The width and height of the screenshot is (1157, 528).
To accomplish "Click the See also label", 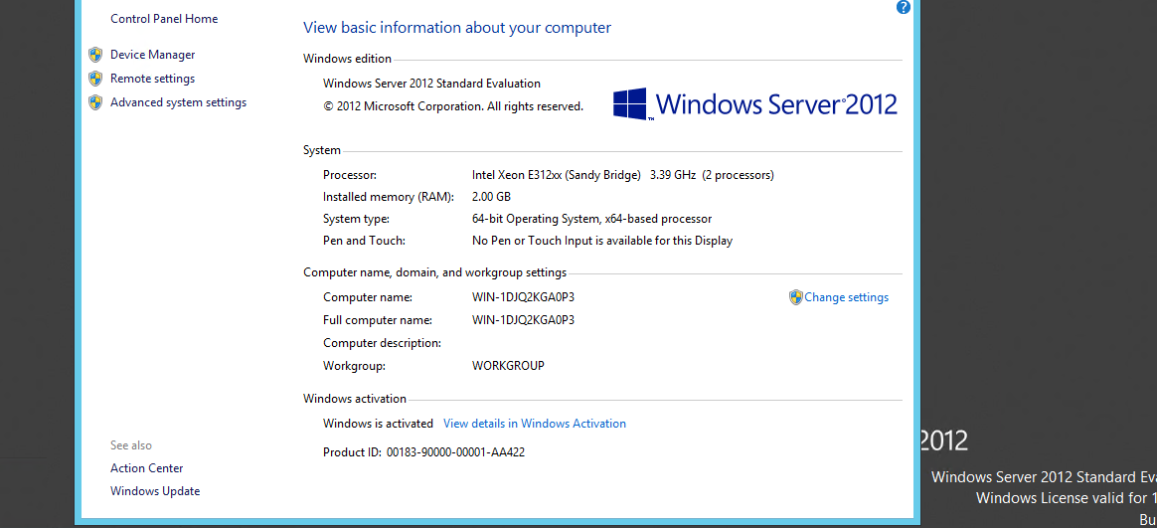I will tap(131, 445).
